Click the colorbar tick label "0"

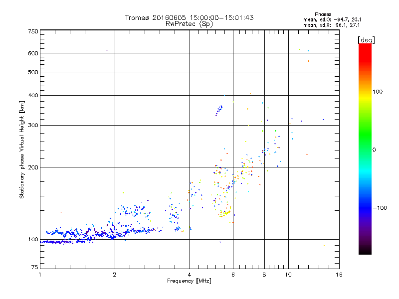tap(374, 150)
